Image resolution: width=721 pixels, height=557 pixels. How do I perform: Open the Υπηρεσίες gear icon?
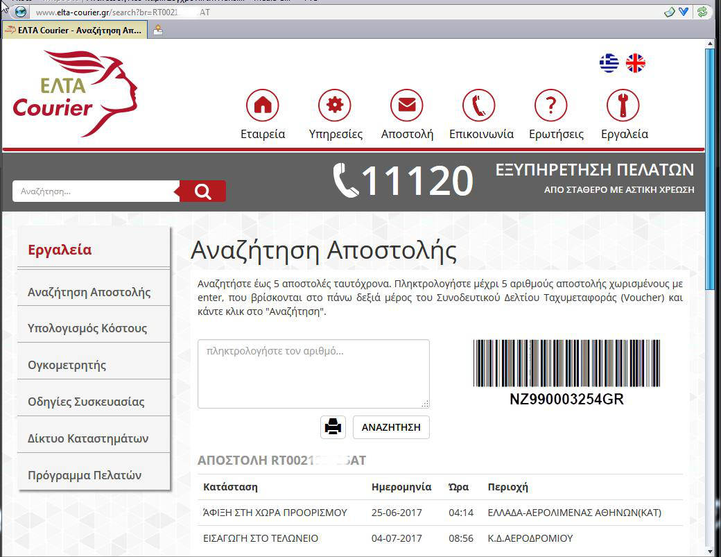335,106
